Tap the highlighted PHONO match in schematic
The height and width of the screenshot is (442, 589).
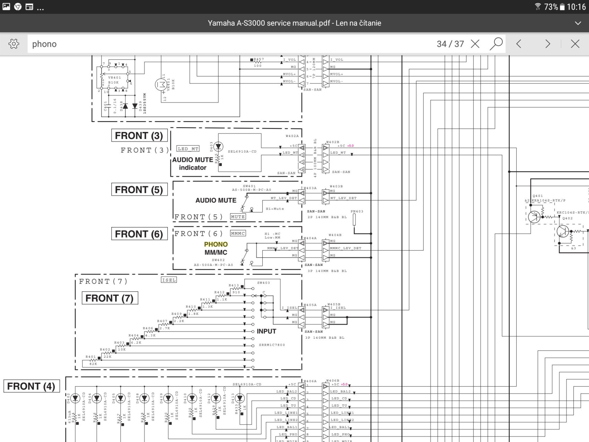tap(216, 244)
